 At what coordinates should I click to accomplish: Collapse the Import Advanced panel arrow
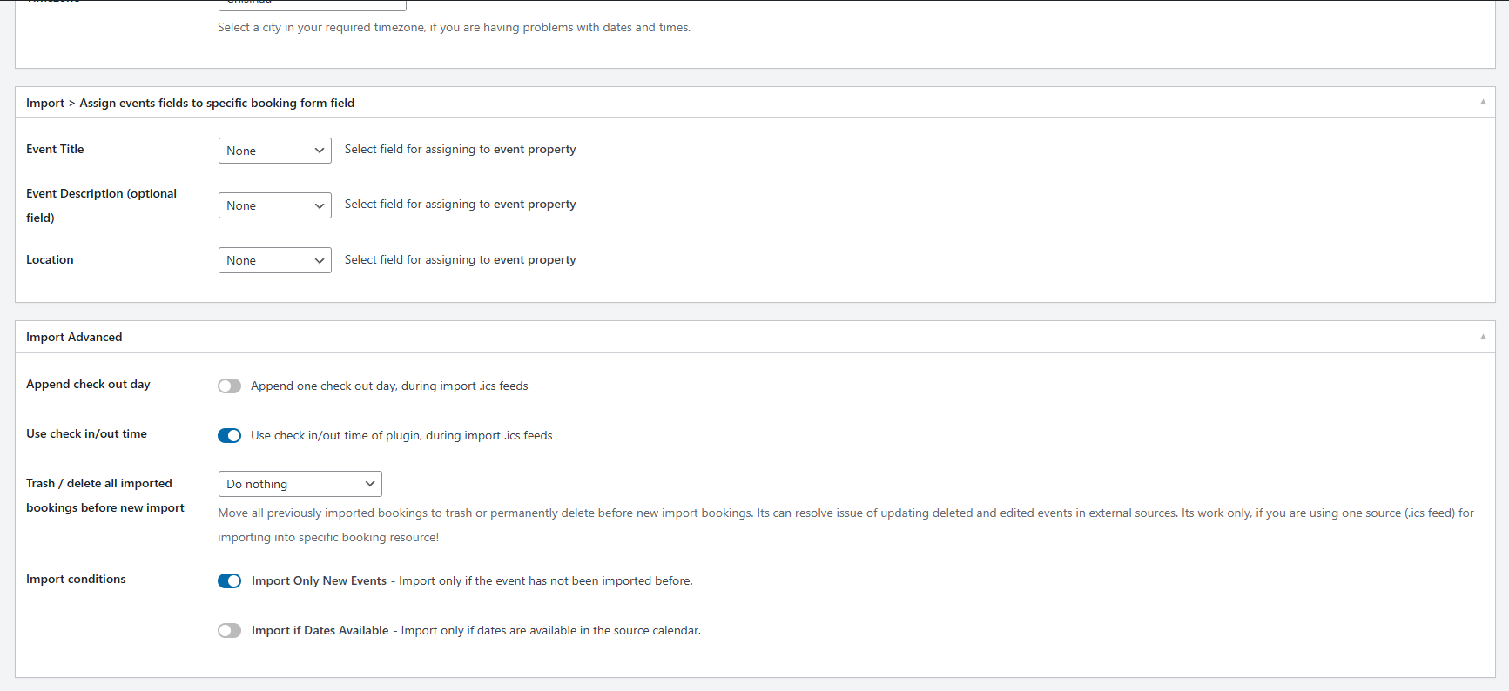coord(1483,337)
